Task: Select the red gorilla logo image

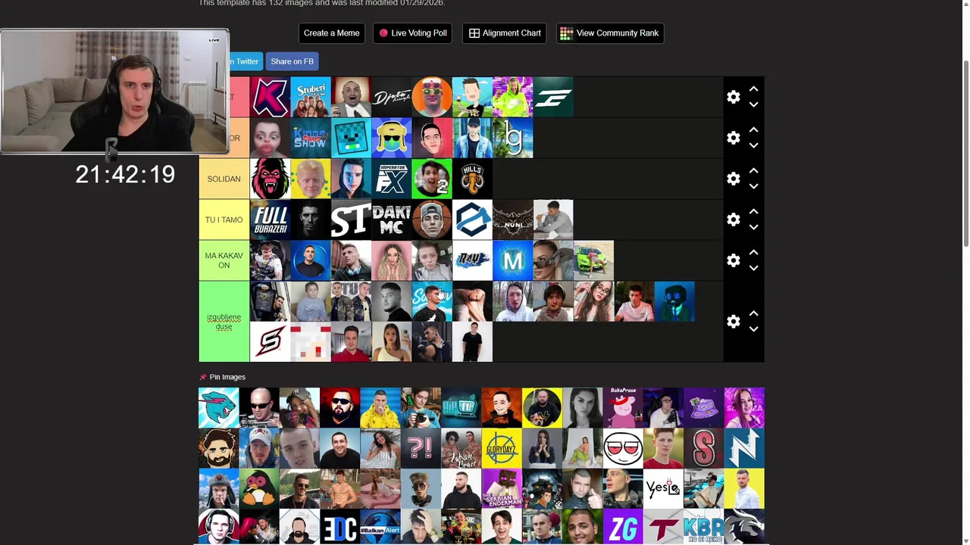Action: point(270,179)
